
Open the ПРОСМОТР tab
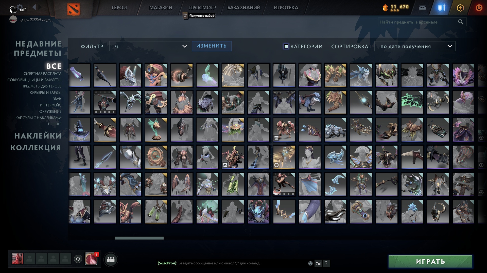202,8
